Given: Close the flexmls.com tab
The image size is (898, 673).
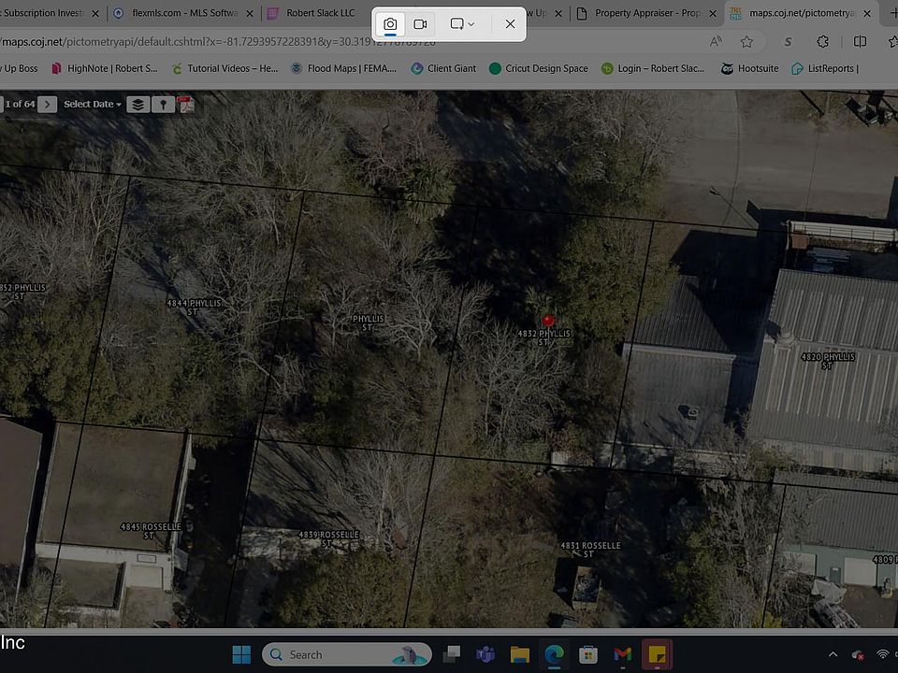Looking at the screenshot, I should coord(251,13).
